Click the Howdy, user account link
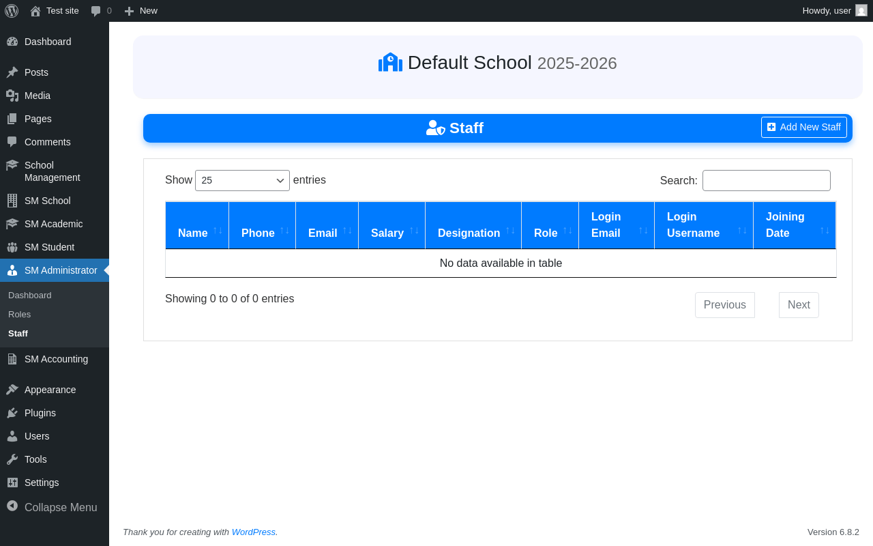 pyautogui.click(x=834, y=10)
